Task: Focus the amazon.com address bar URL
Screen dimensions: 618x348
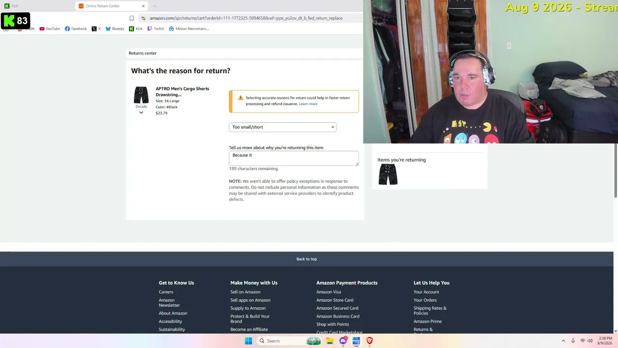Action: (246, 18)
